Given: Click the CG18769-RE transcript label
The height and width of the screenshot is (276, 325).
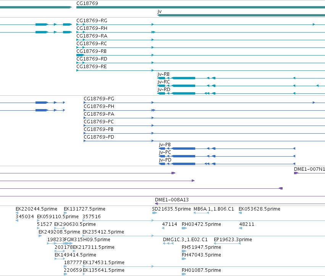Looking at the screenshot, I should tap(92, 67).
